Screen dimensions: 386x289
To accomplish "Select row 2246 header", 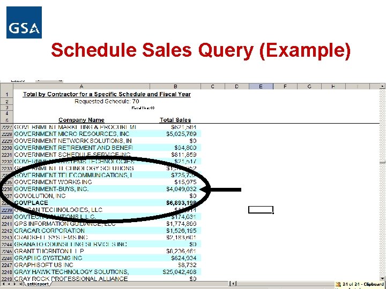I will click(x=6, y=258).
